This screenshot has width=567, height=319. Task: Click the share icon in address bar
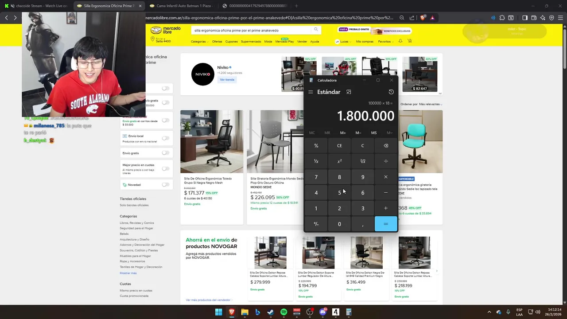click(x=412, y=18)
